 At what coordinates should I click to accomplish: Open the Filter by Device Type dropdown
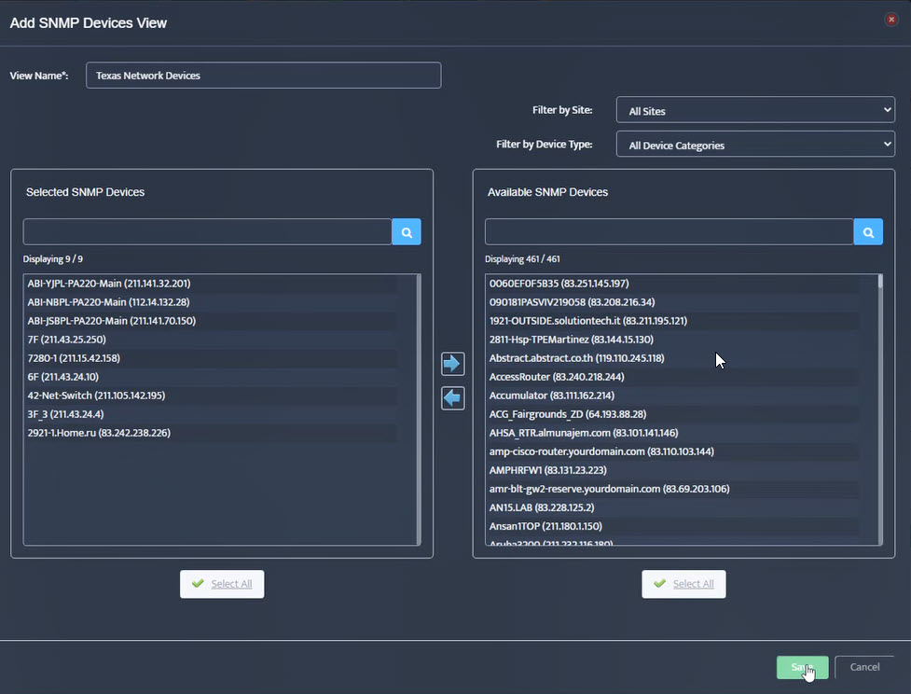point(755,145)
